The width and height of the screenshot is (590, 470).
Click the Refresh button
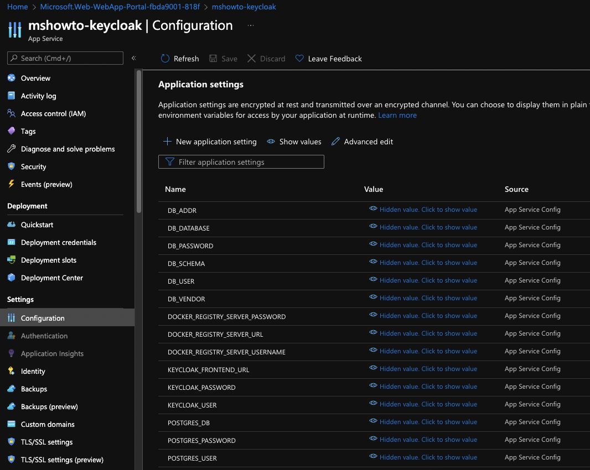(x=180, y=58)
